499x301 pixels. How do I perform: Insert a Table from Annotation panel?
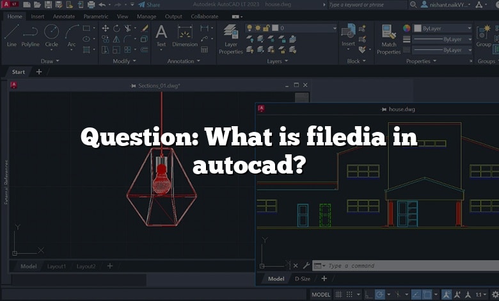click(x=204, y=49)
